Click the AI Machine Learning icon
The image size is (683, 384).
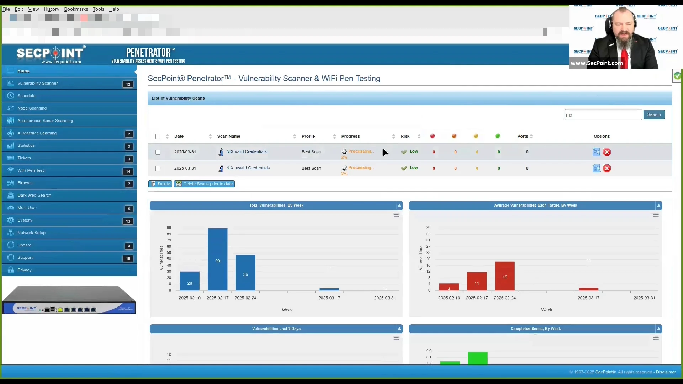tap(11, 133)
